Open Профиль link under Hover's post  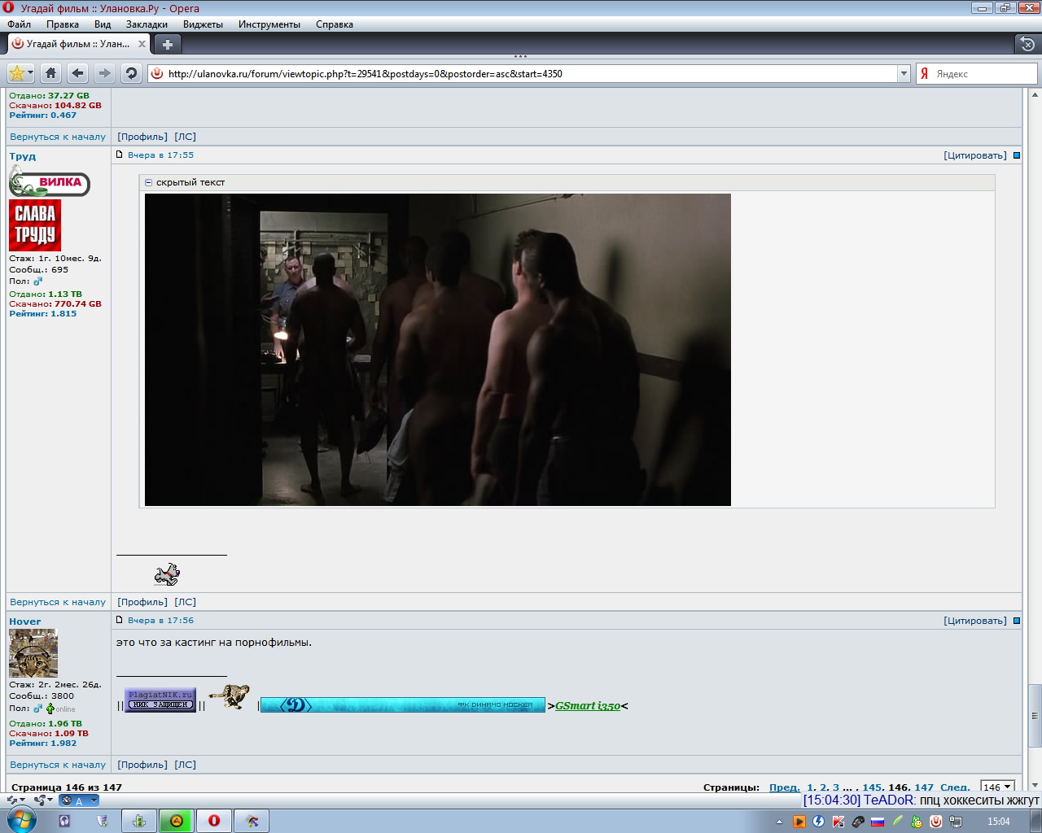pos(142,765)
